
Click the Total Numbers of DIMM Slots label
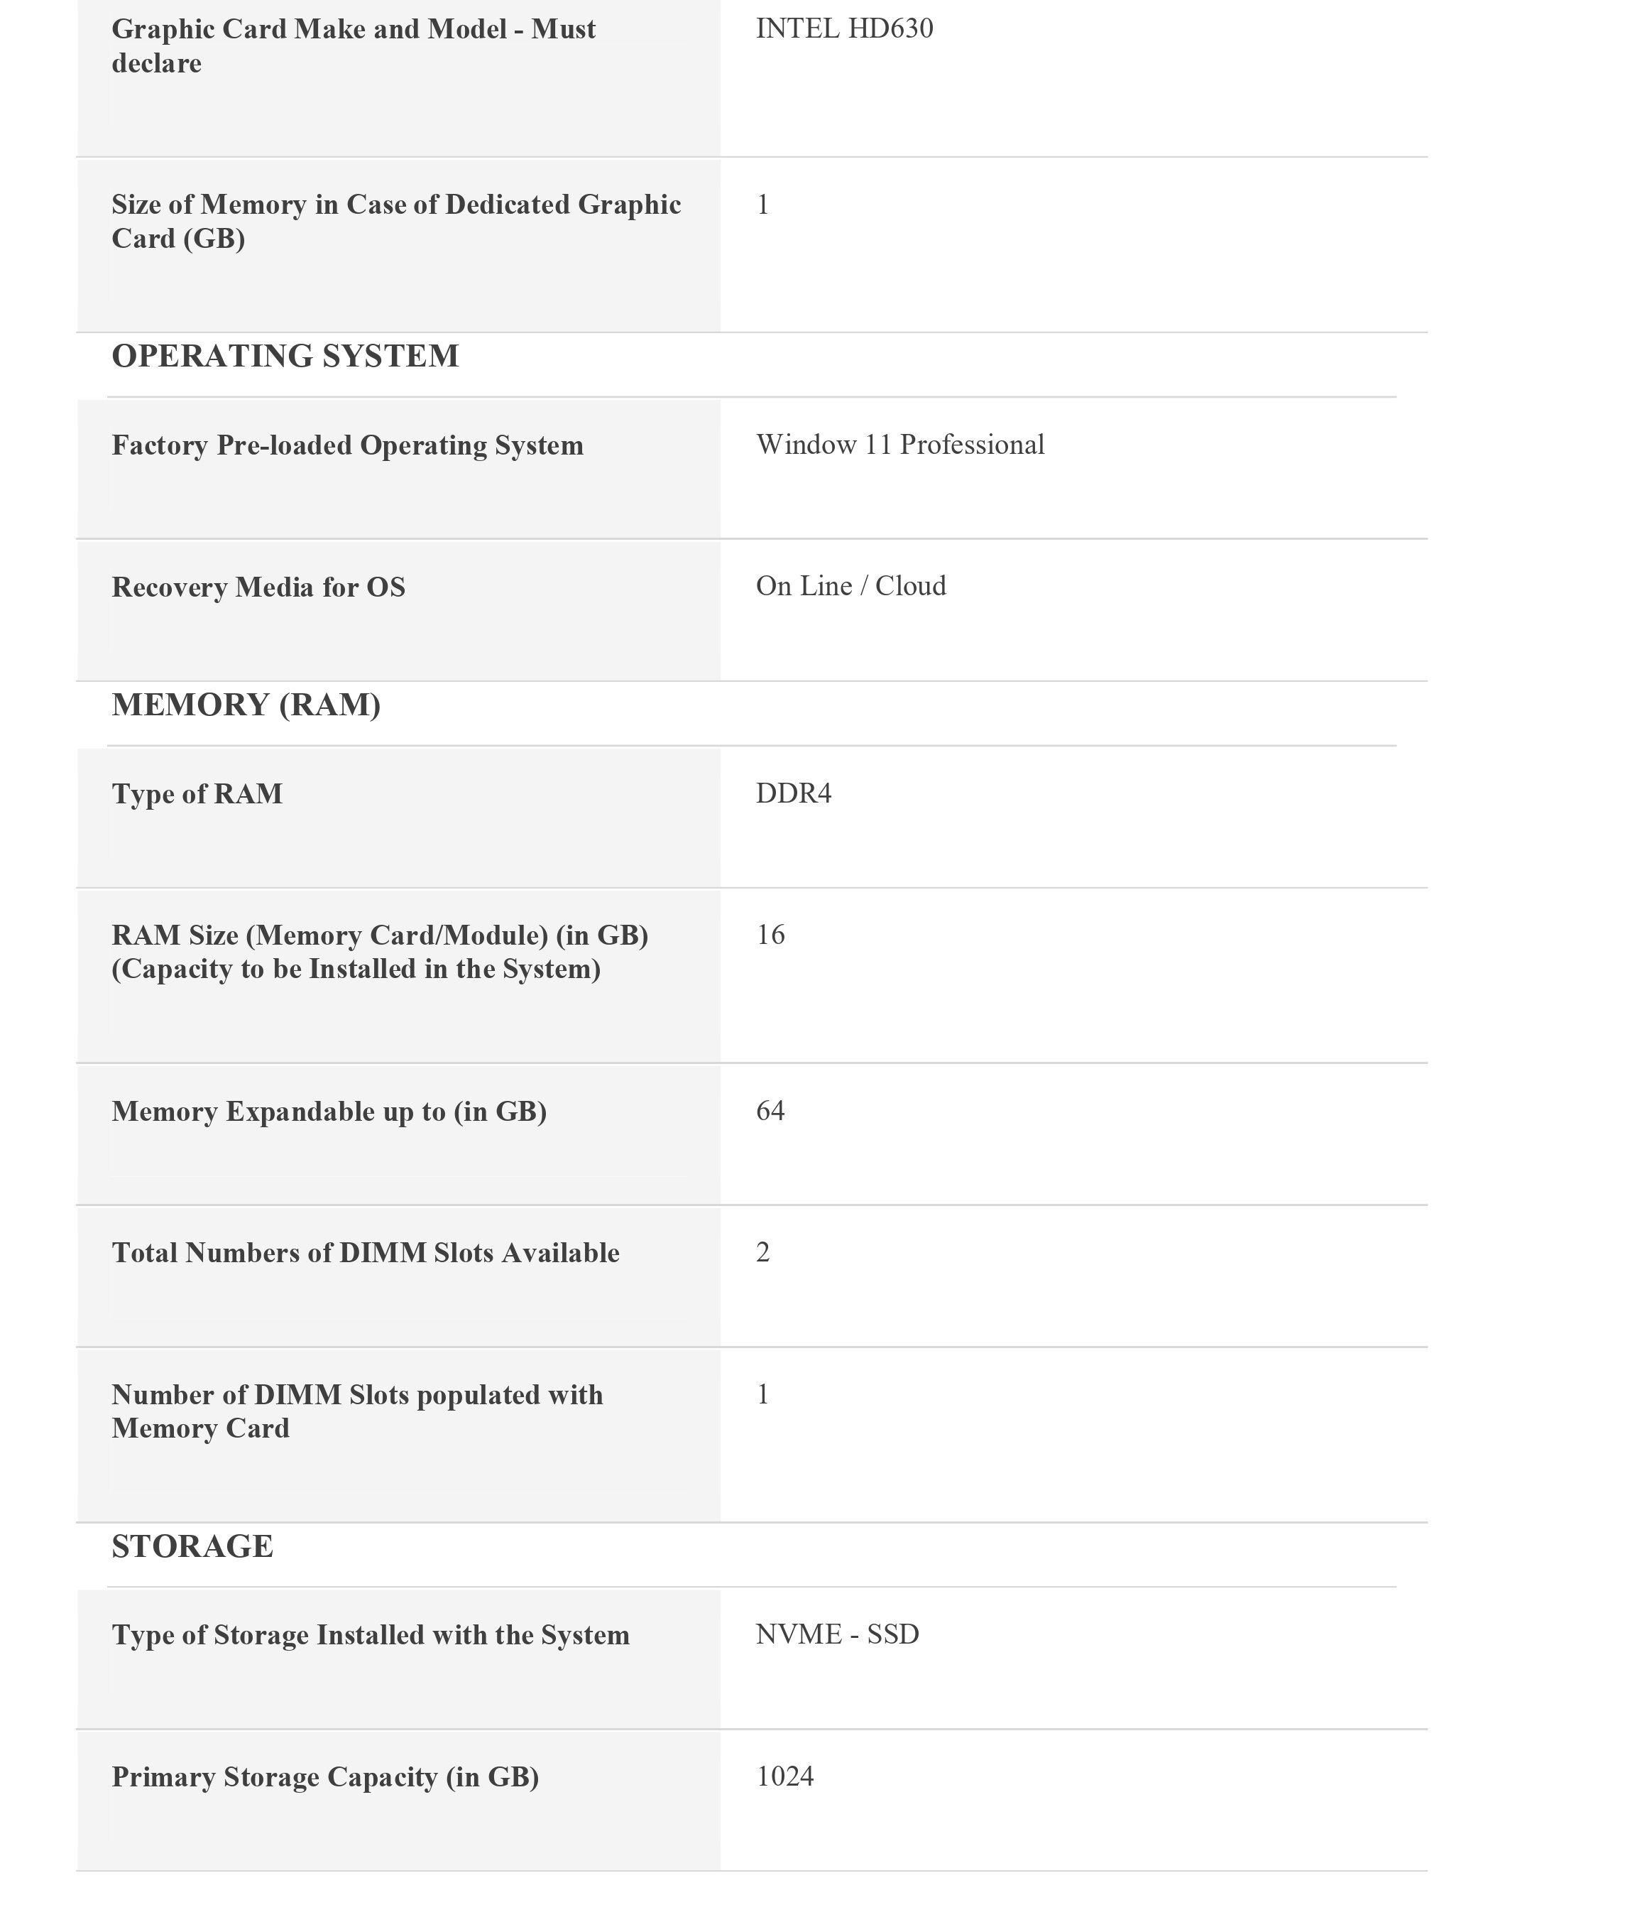tap(365, 1252)
